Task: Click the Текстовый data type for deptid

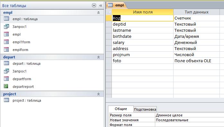Action: [197, 24]
